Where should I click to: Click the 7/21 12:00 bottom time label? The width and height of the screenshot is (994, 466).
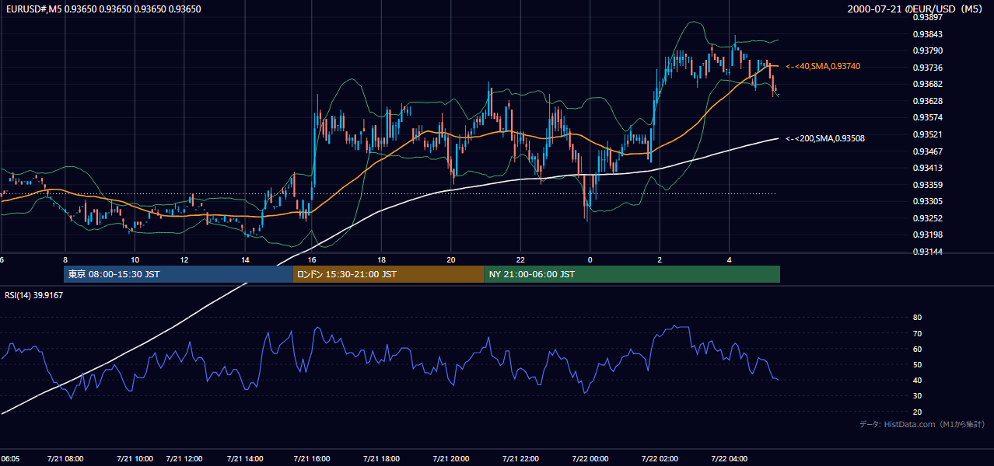click(184, 459)
